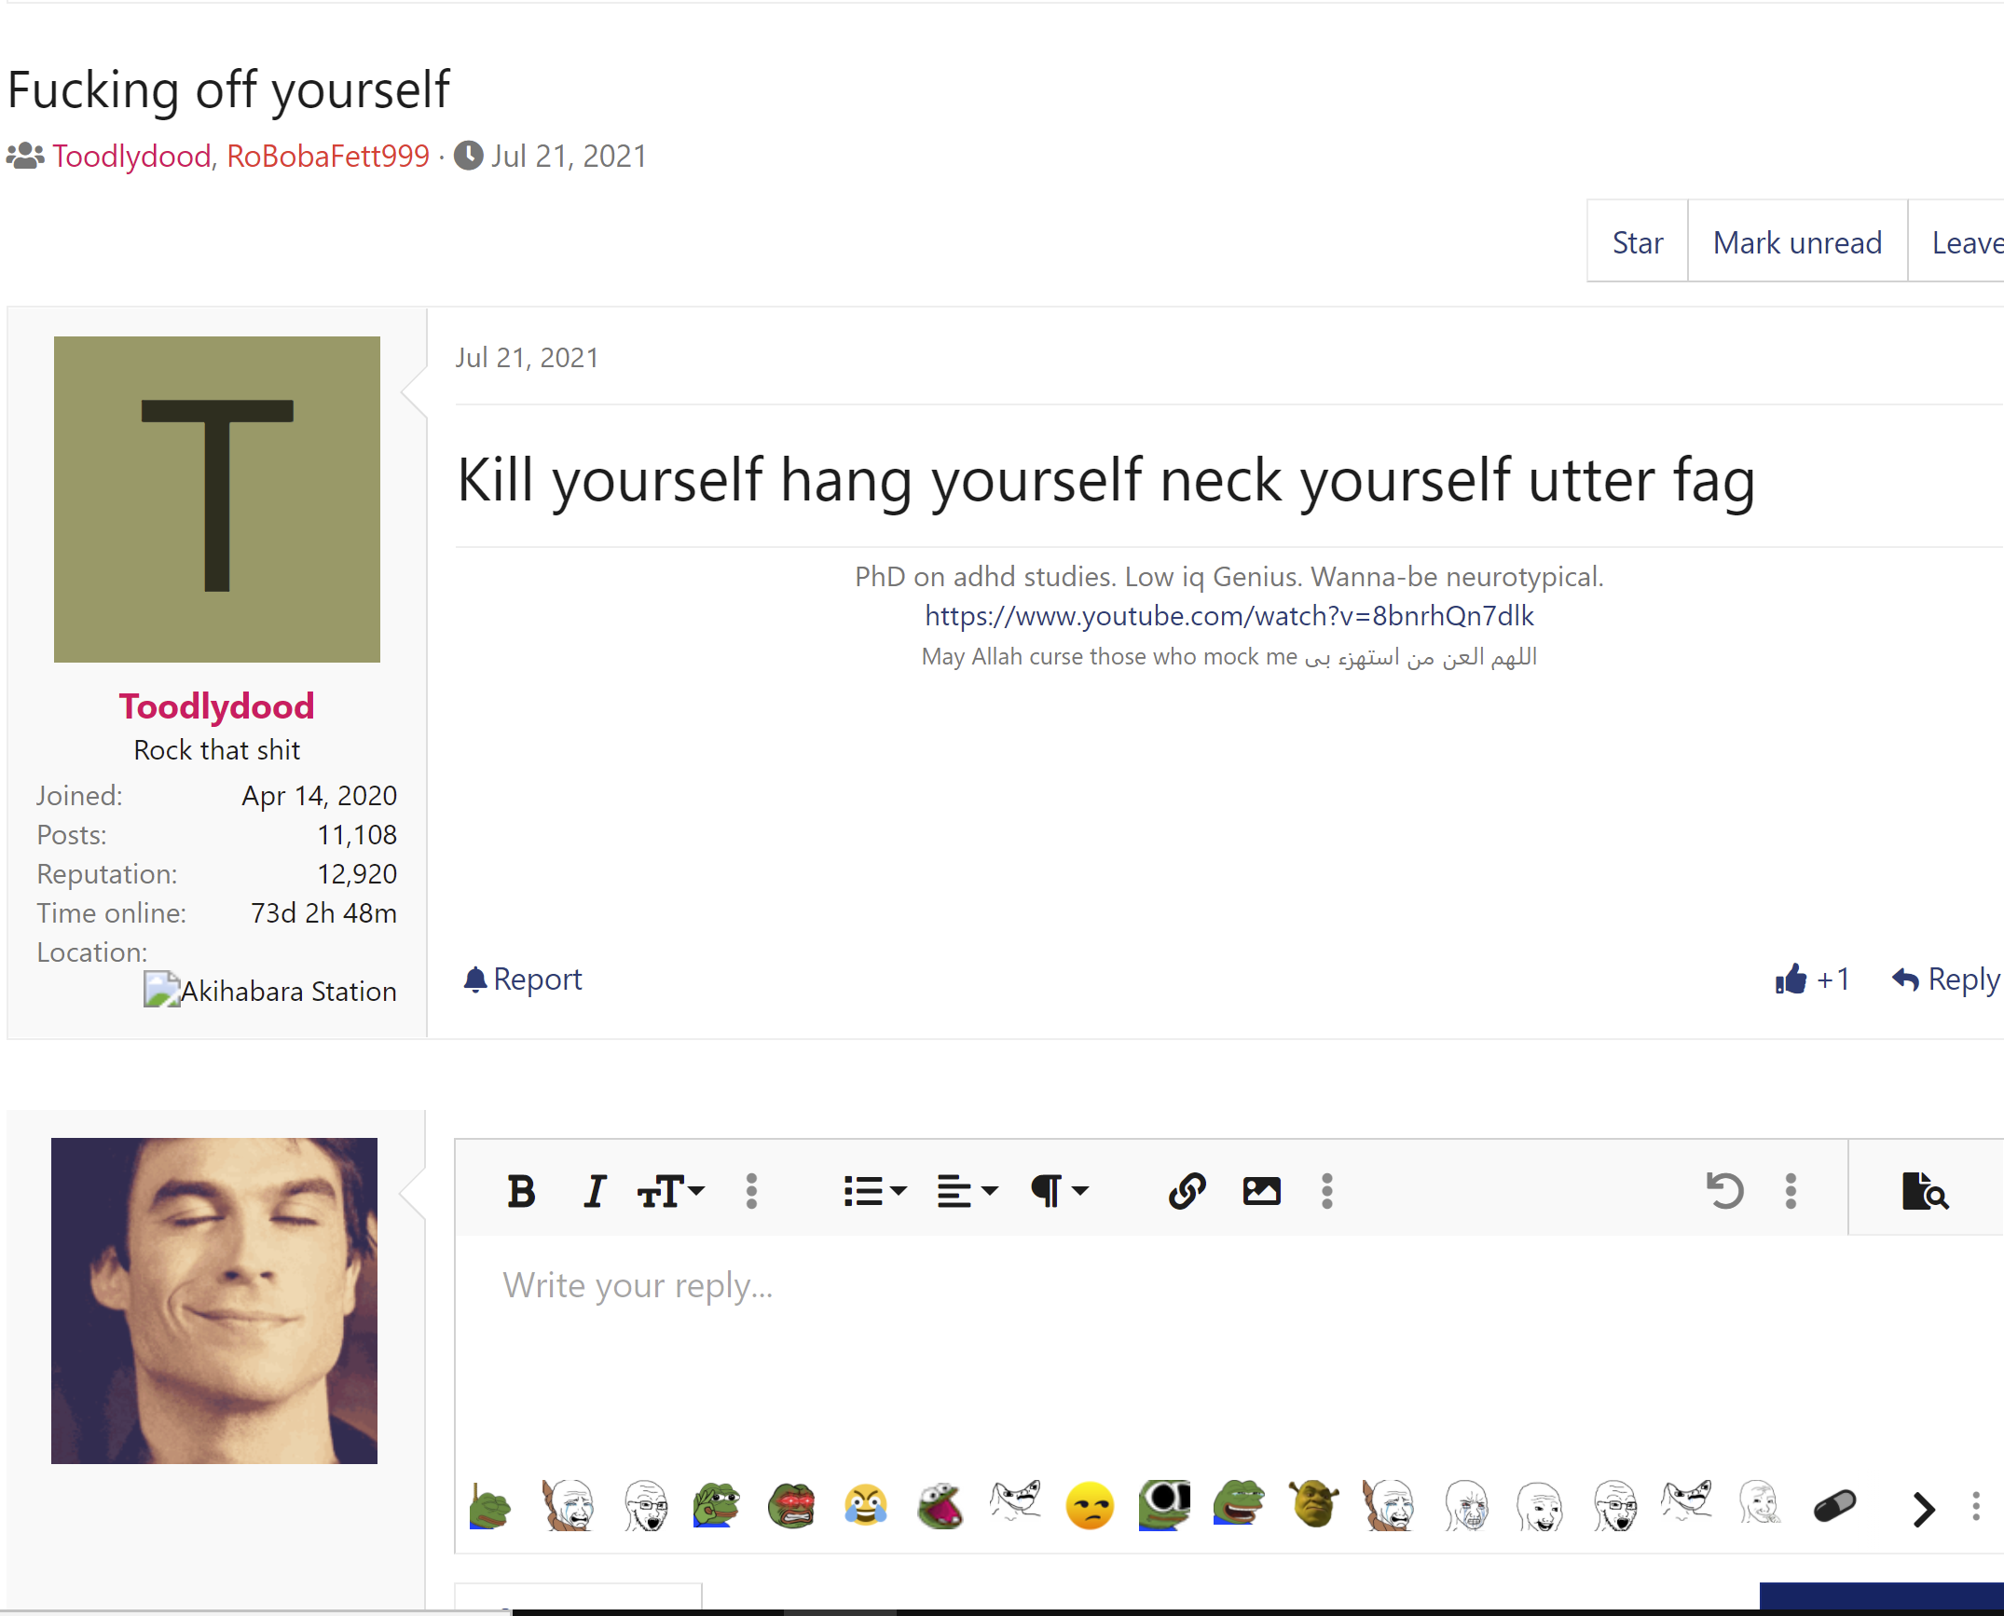
Task: Open the YouTube link in signature
Action: [x=1228, y=615]
